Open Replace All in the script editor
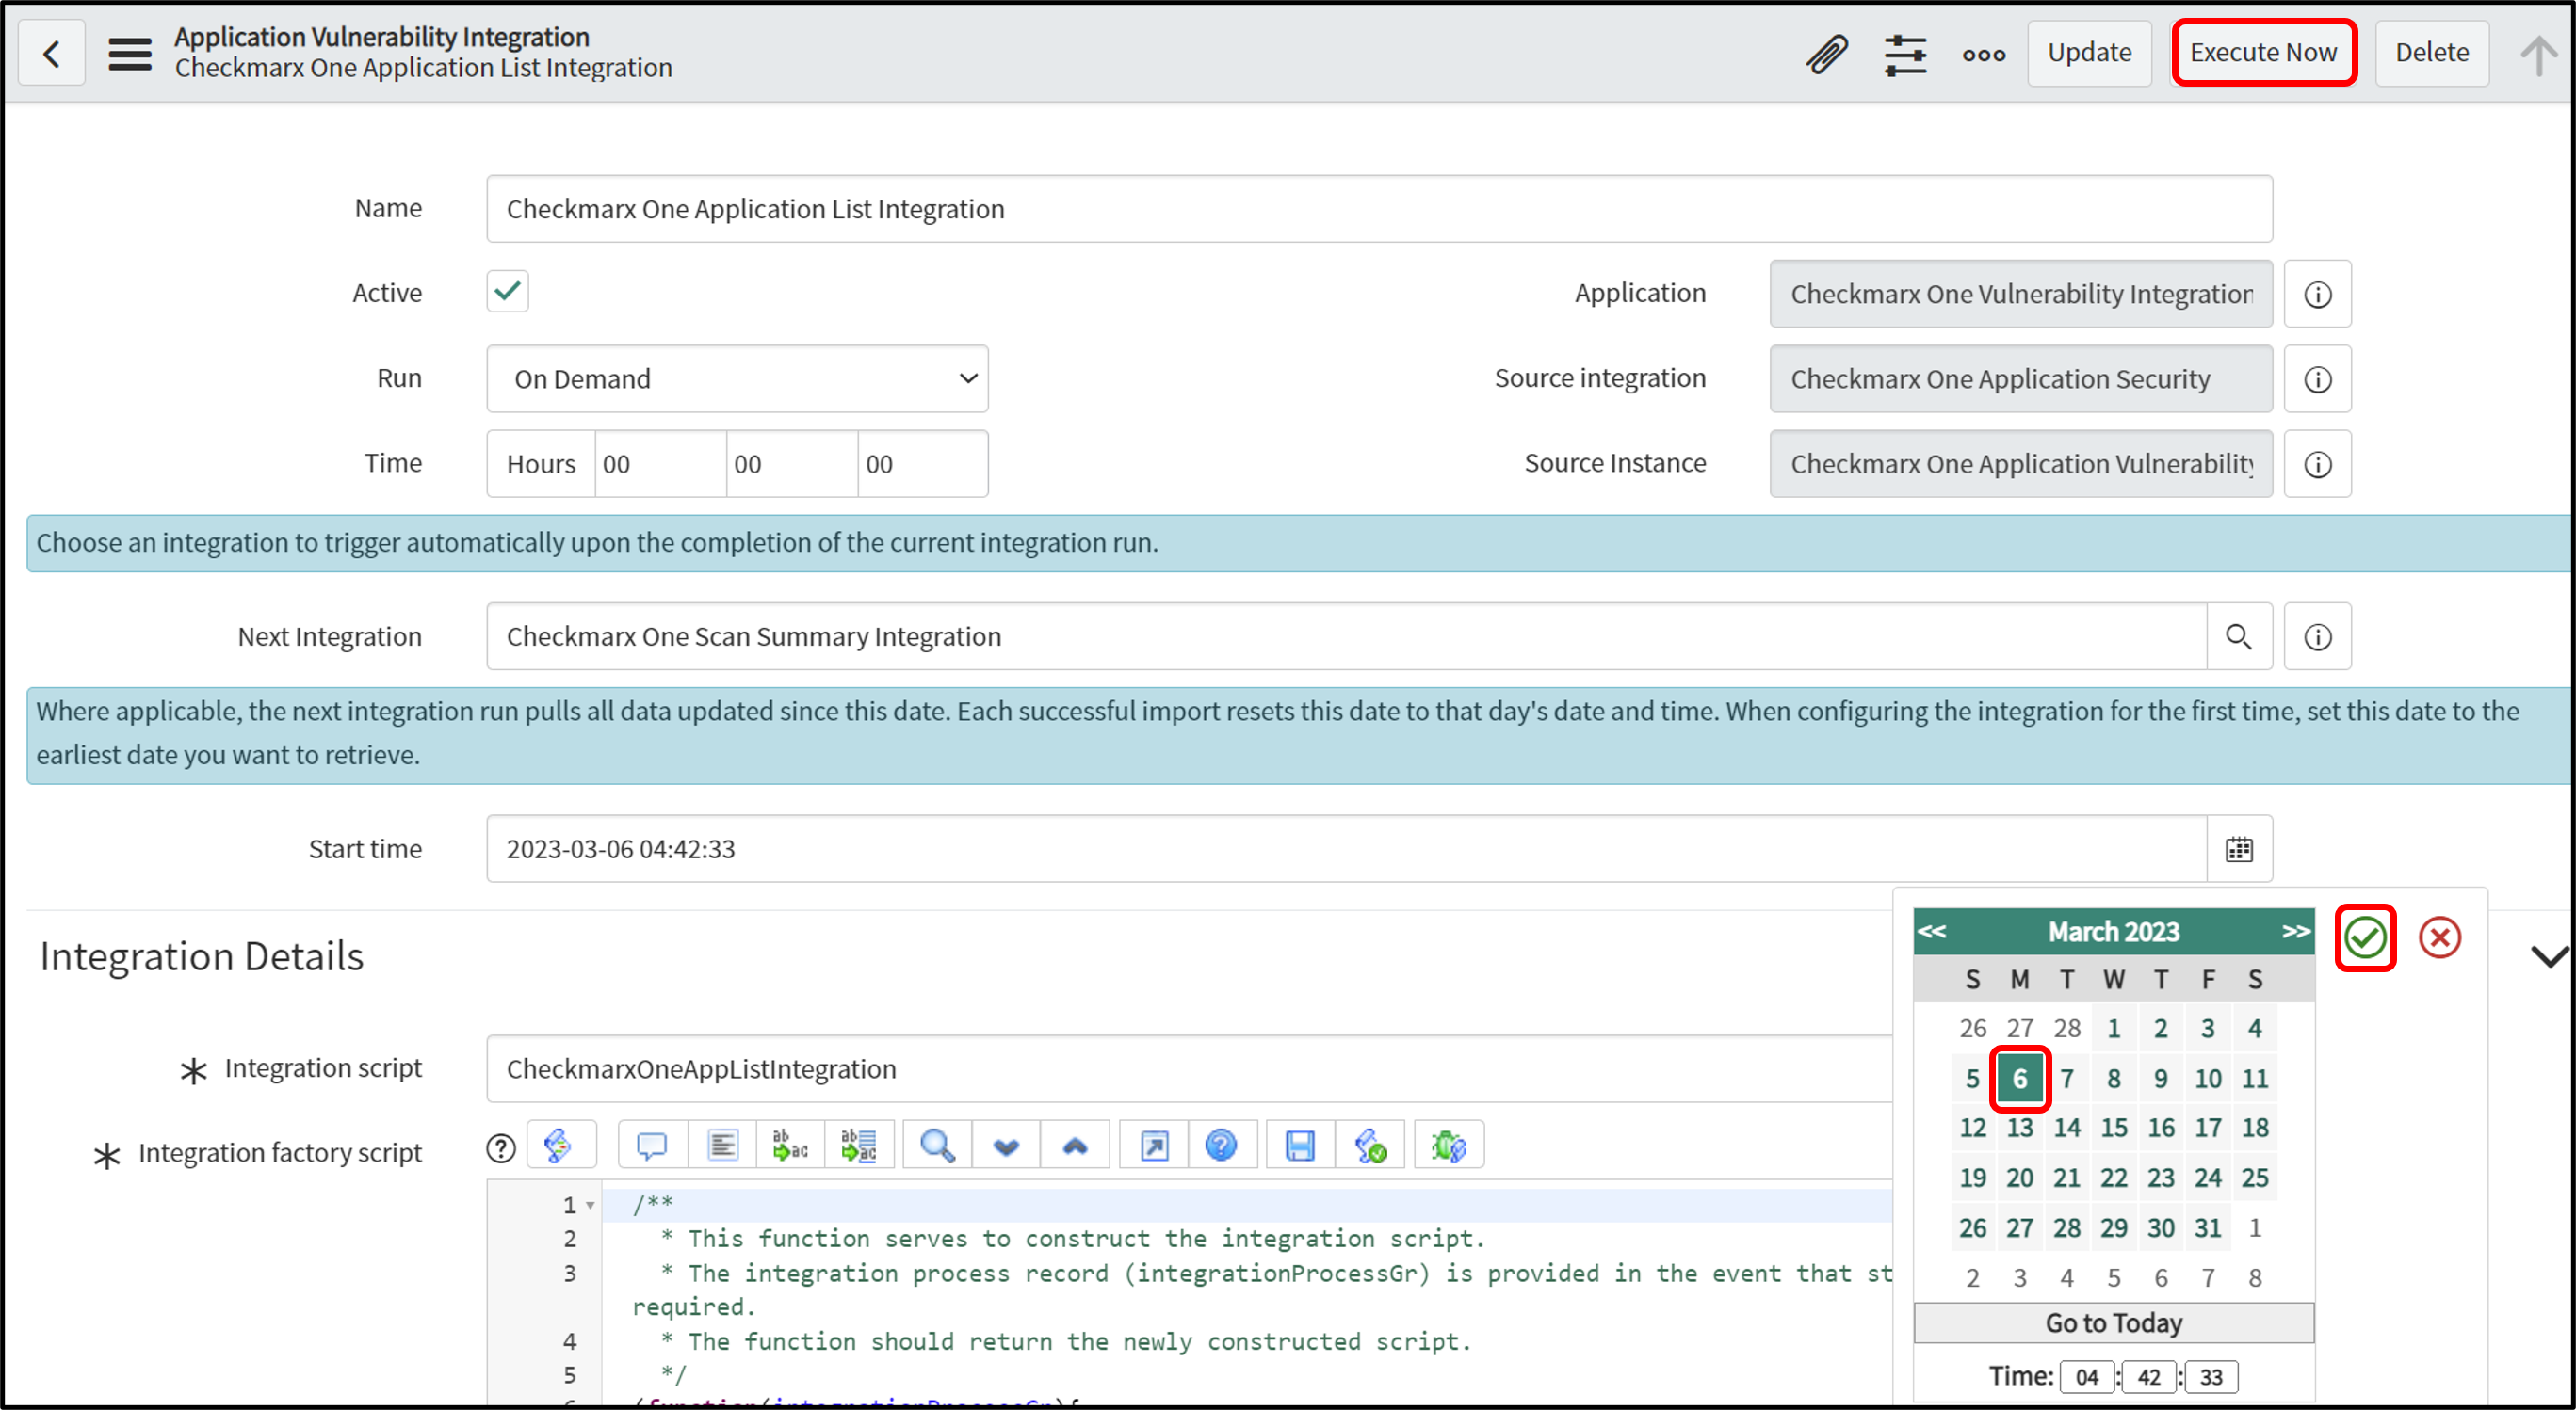 [x=859, y=1145]
